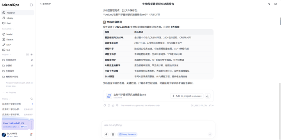Open 应用统计学职位分析 history conversation

(18, 104)
